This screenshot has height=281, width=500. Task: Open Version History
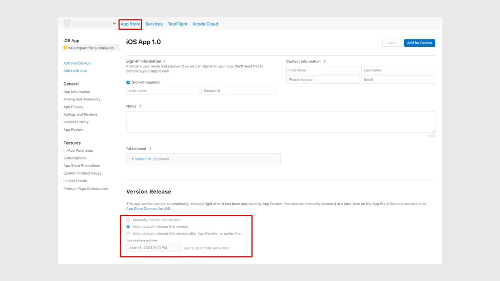76,122
